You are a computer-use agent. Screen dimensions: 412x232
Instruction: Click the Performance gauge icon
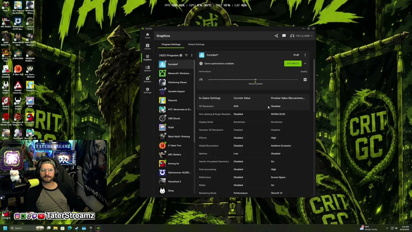(201, 80)
